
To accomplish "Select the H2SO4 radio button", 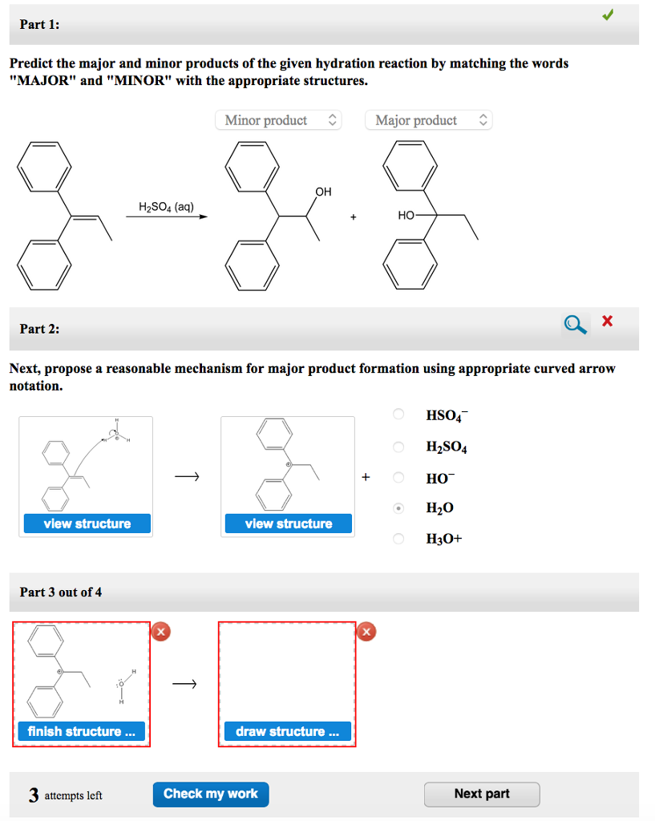I will click(x=398, y=447).
